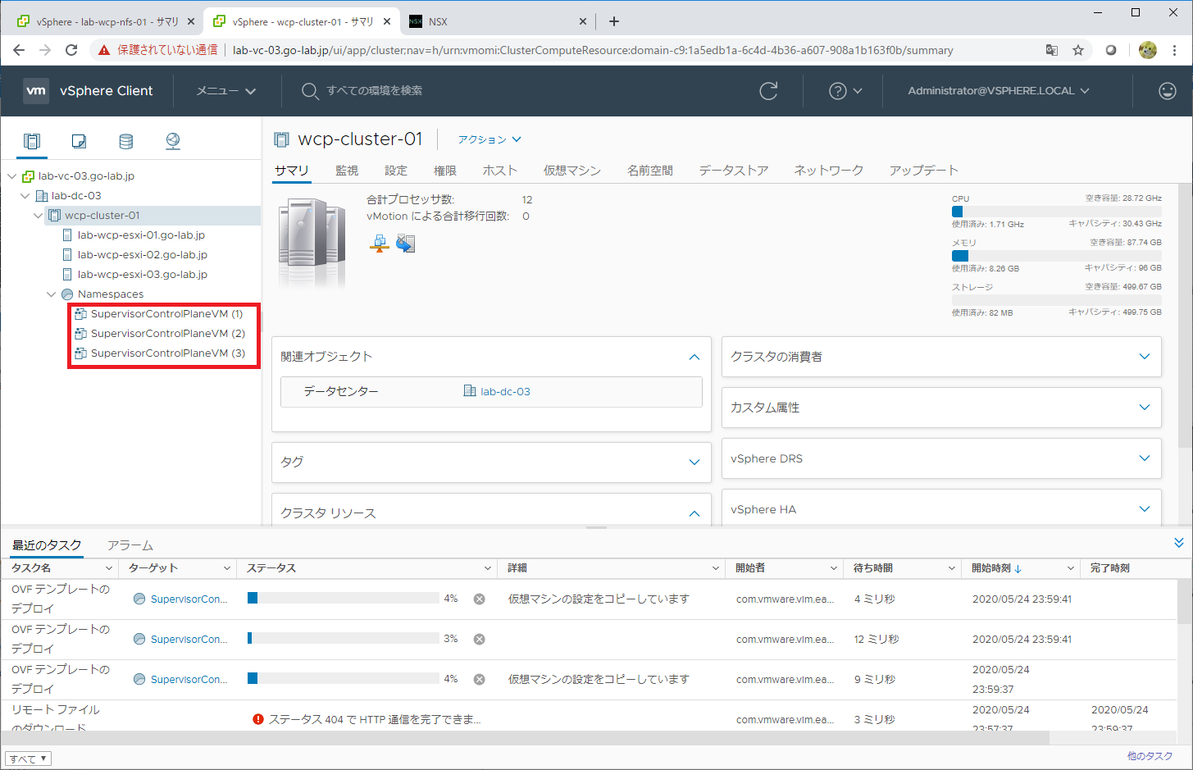Viewport: 1193px width, 770px height.
Task: Click the CPU usage bar
Action: pyautogui.click(x=1056, y=212)
